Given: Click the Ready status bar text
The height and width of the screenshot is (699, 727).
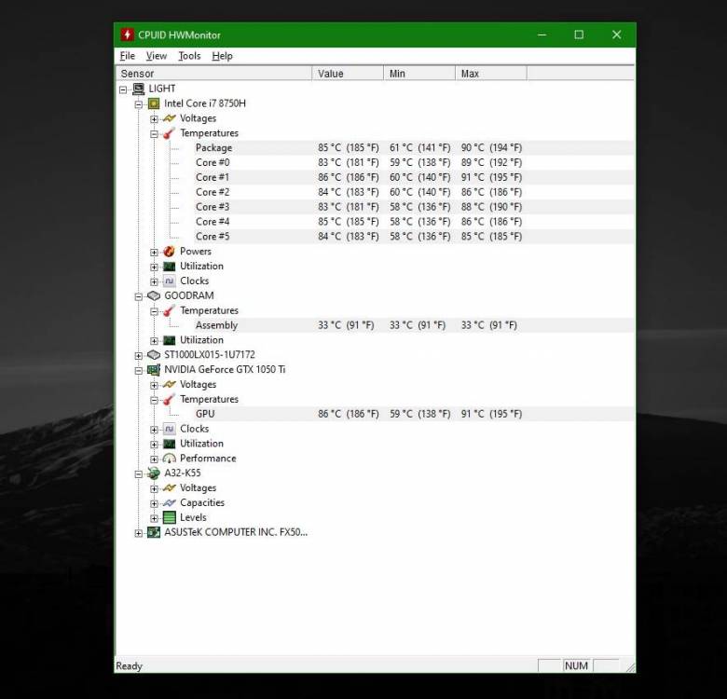Looking at the screenshot, I should [129, 665].
